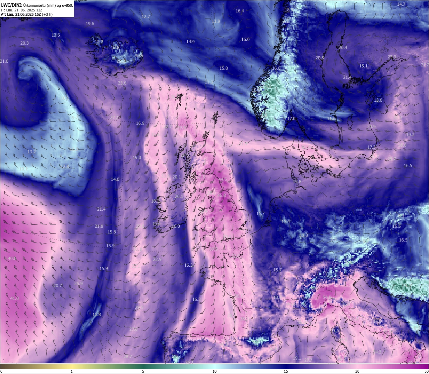The image size is (429, 374).
Task: Click the initial time line 'IT: Lau. 21. 06. 2025 12Z'
Action: pos(21,10)
